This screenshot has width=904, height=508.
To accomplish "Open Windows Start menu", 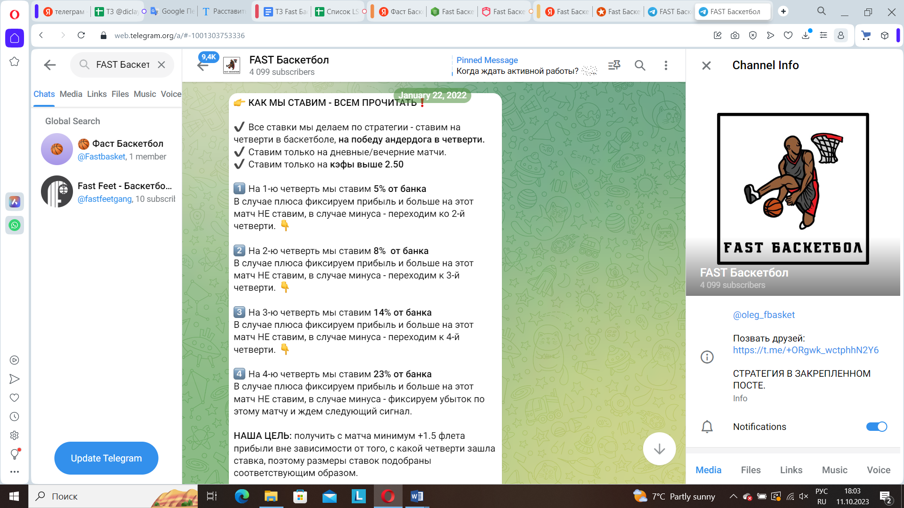I will (14, 496).
